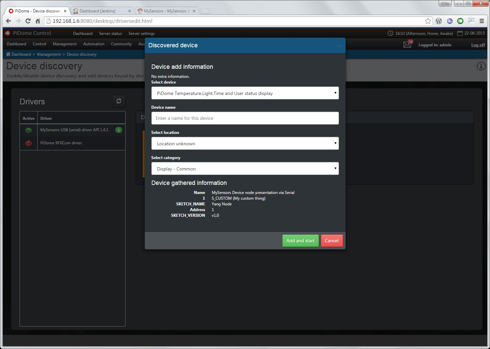Expand the Select location dropdown
The width and height of the screenshot is (490, 349).
coord(245,144)
